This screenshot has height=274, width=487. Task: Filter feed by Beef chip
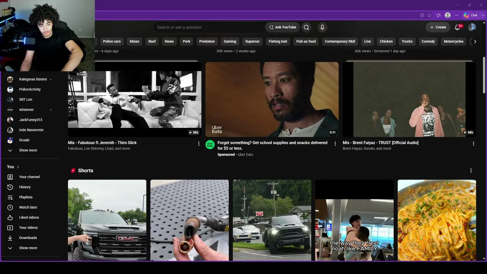tap(152, 41)
